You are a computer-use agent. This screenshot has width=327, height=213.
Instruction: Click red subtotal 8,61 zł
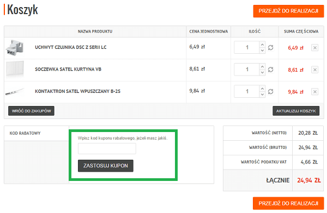296,70
